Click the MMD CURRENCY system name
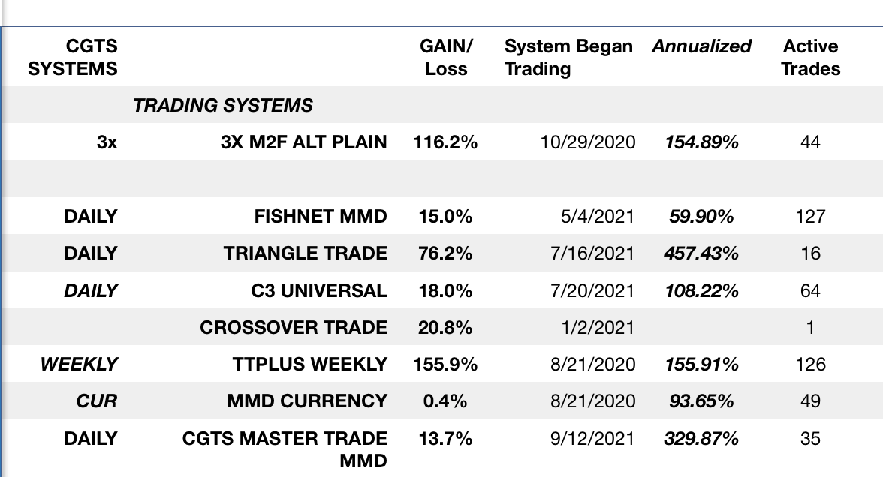The image size is (883, 477). (x=307, y=401)
